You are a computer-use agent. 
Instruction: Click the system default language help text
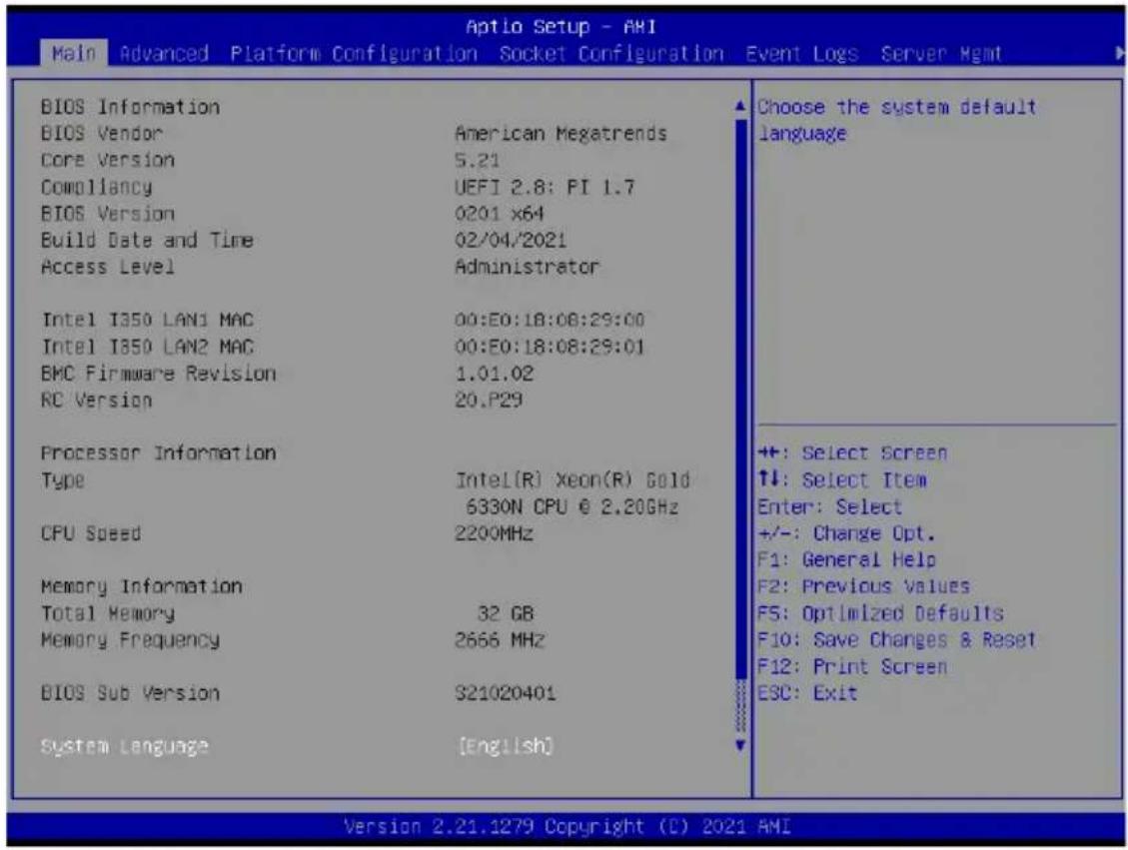click(x=896, y=120)
